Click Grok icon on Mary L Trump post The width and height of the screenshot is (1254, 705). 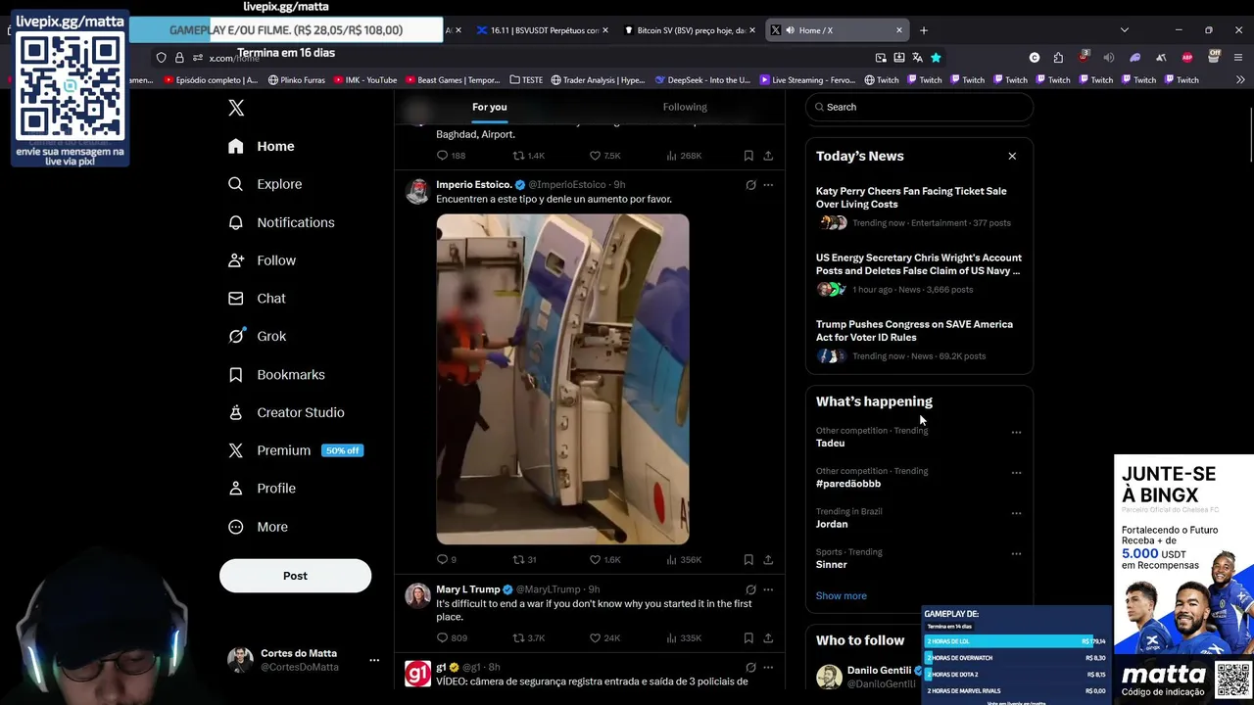(750, 589)
